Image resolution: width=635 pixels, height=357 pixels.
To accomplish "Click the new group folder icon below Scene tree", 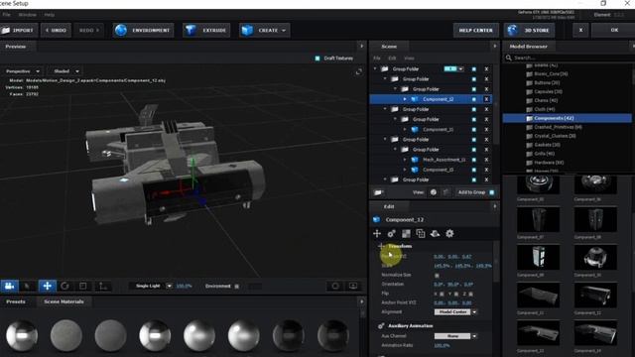I will tap(379, 192).
